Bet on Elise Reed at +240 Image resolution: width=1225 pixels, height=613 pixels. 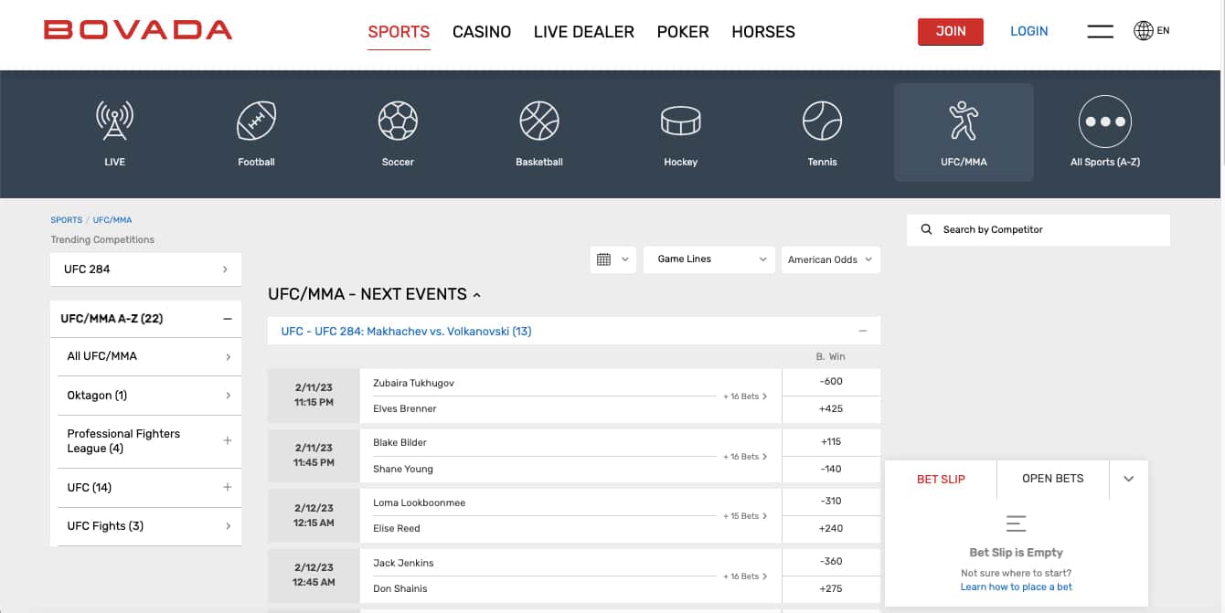[832, 529]
